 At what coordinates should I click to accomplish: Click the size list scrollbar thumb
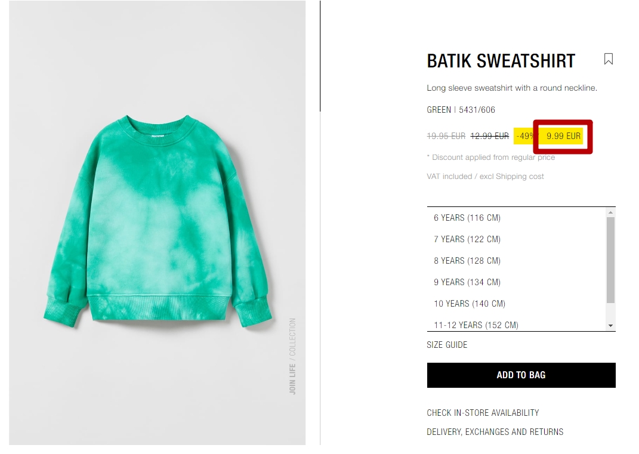coord(610,260)
